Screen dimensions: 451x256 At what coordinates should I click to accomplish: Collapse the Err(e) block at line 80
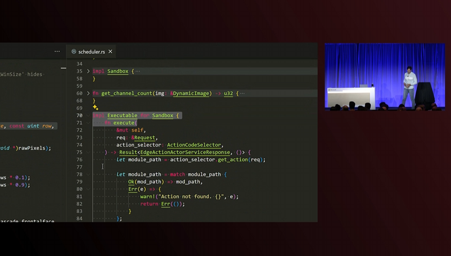click(88, 189)
